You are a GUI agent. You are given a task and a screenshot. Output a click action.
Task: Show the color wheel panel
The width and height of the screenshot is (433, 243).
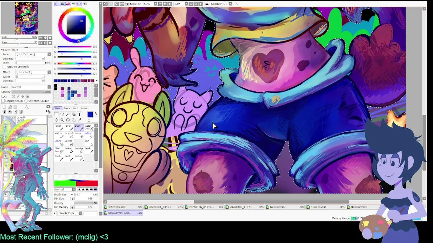click(x=56, y=4)
